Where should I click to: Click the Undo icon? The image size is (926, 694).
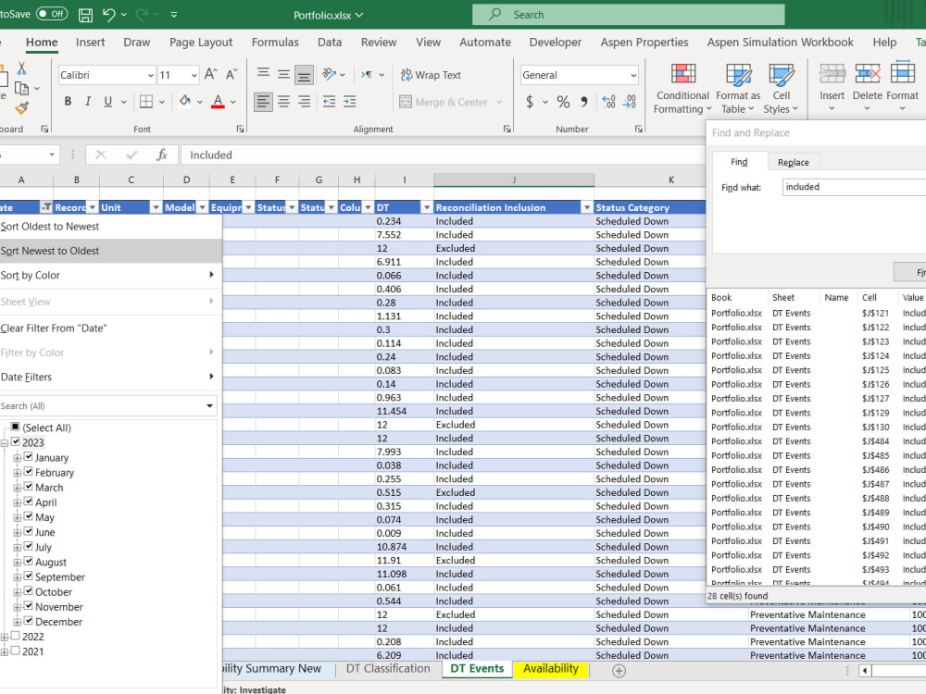click(108, 14)
